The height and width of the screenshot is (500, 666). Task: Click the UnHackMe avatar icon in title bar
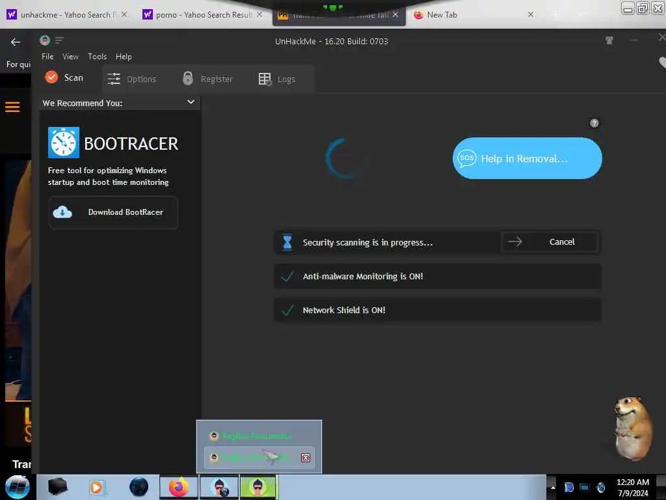click(x=45, y=40)
